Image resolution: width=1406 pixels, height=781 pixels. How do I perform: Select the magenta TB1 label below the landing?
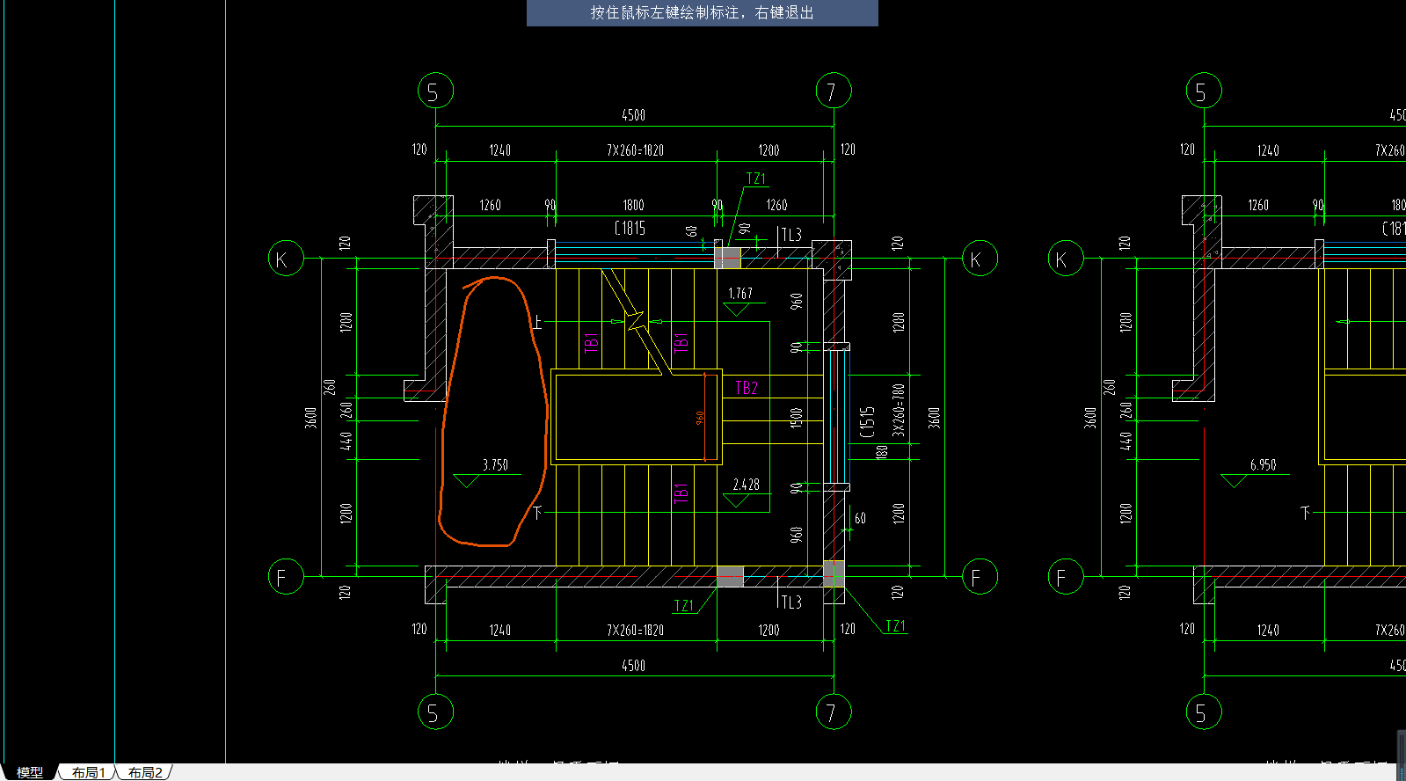tap(681, 492)
